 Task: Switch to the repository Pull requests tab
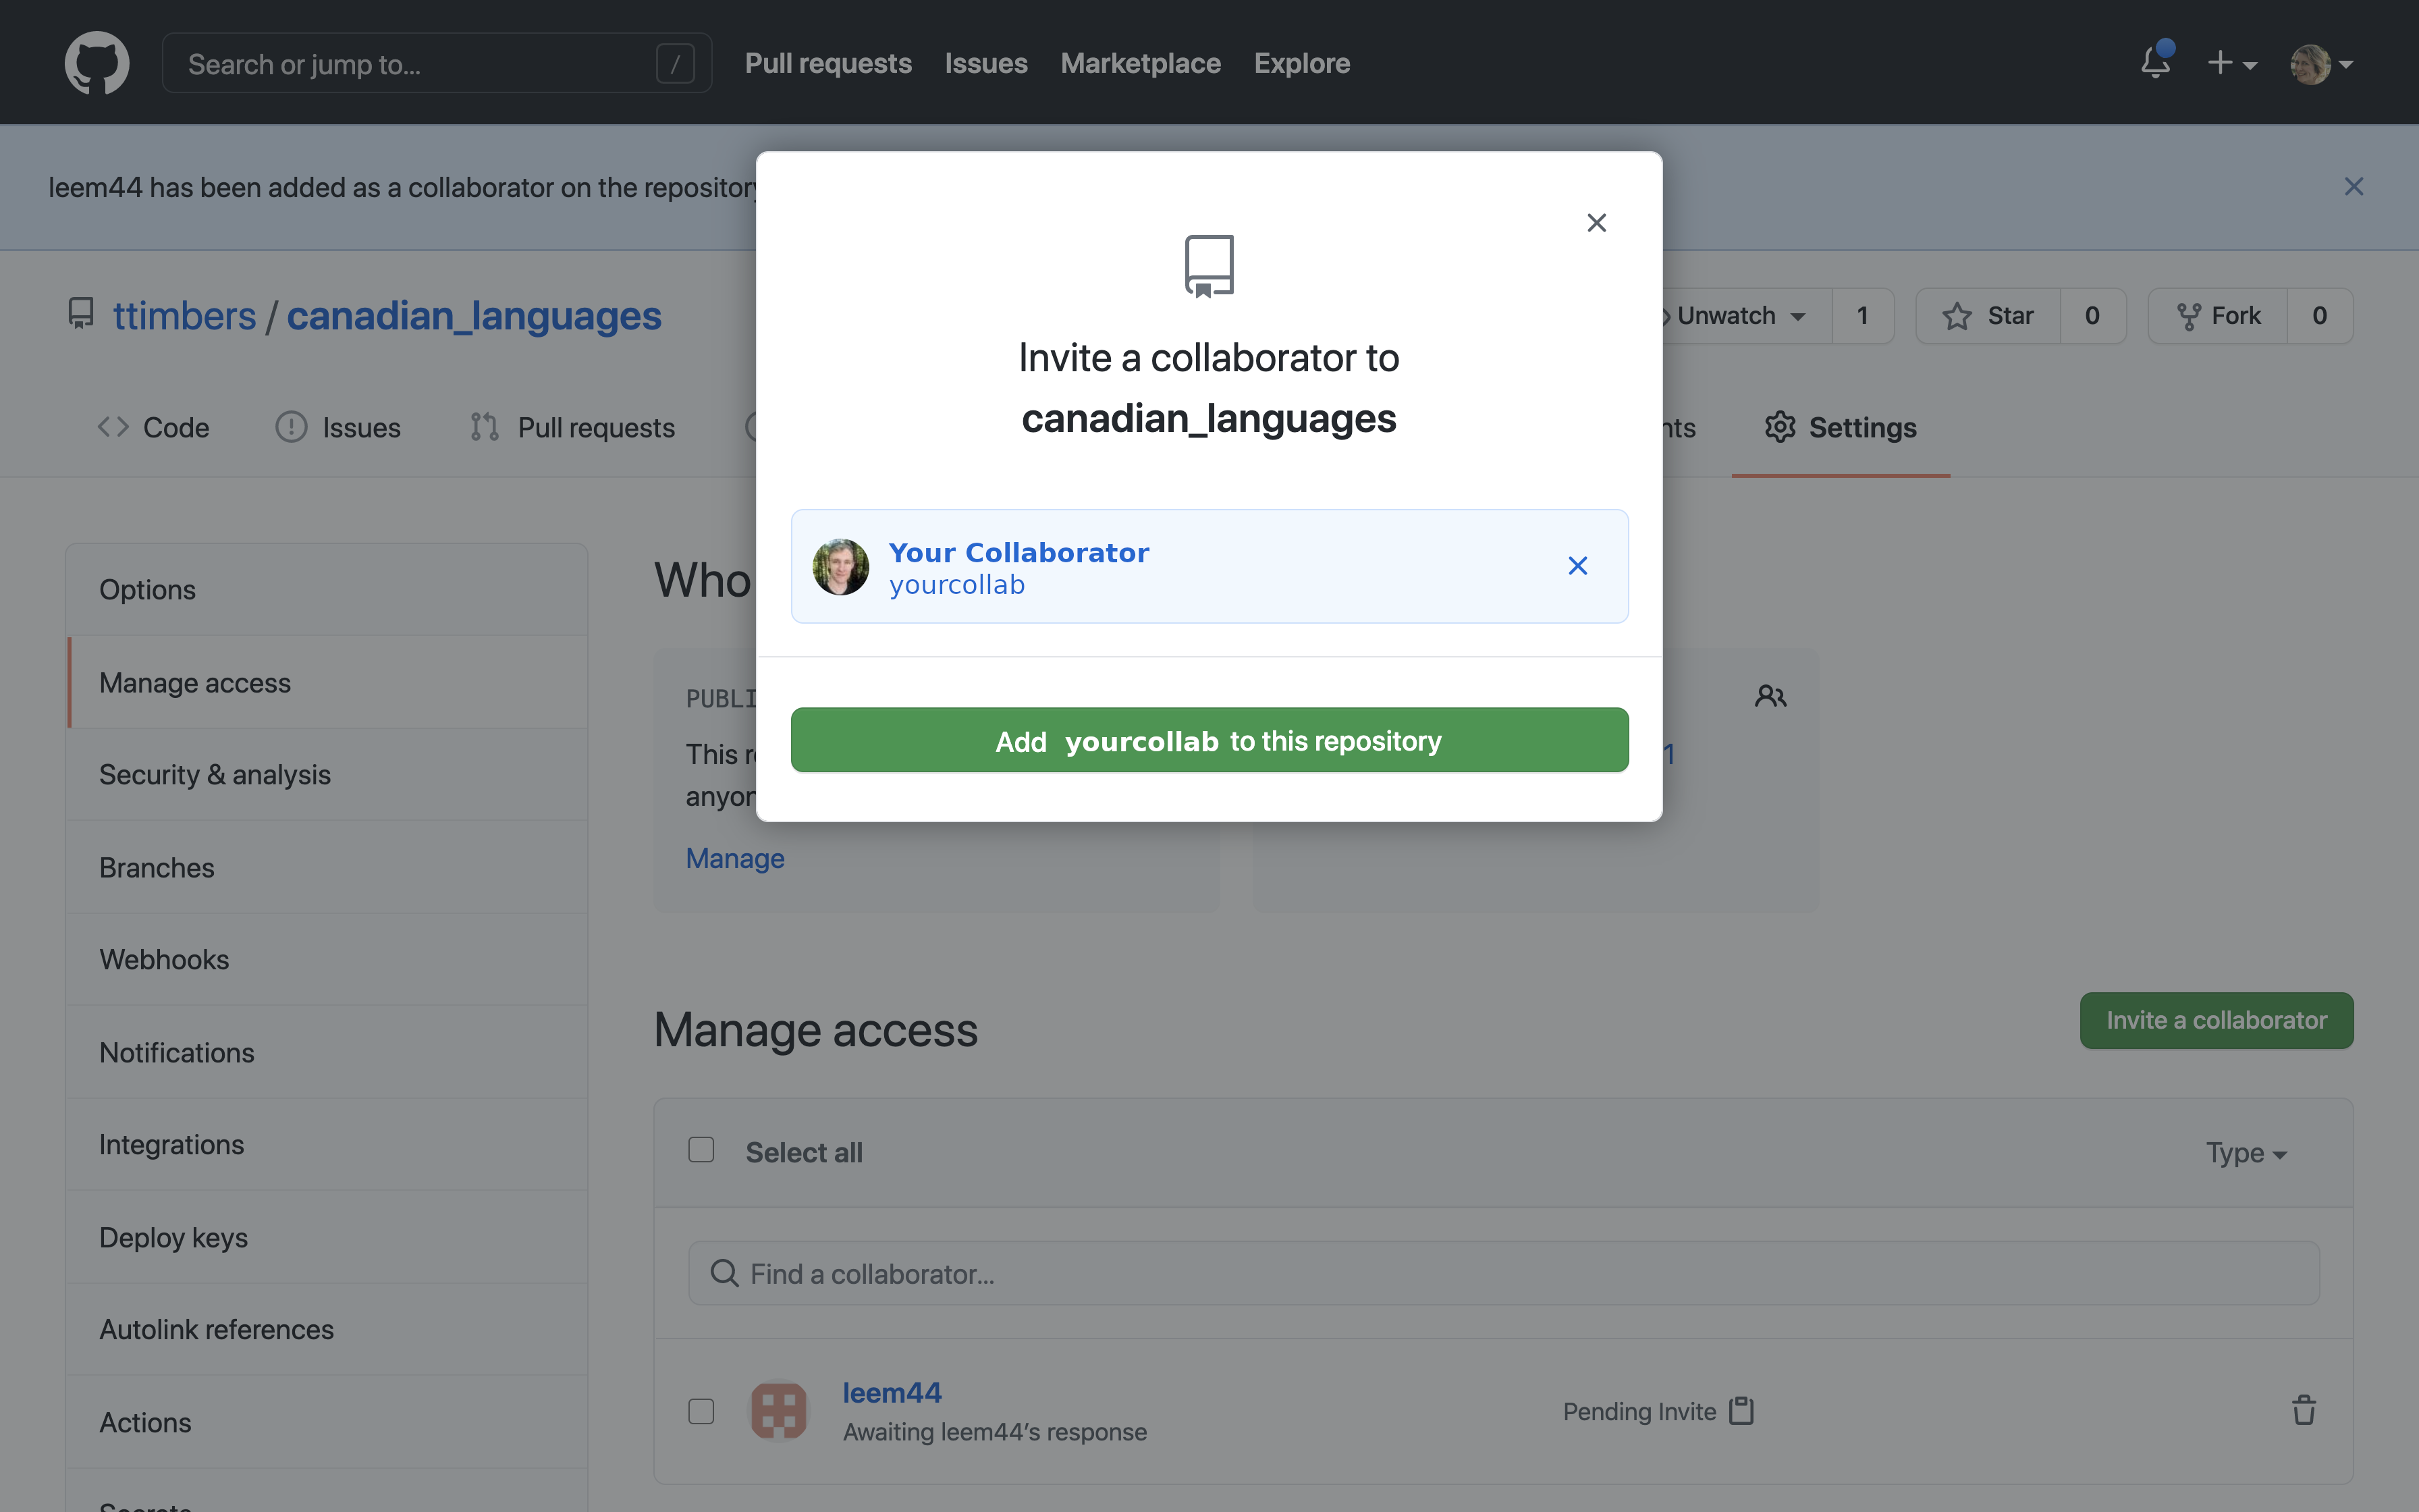tap(573, 427)
